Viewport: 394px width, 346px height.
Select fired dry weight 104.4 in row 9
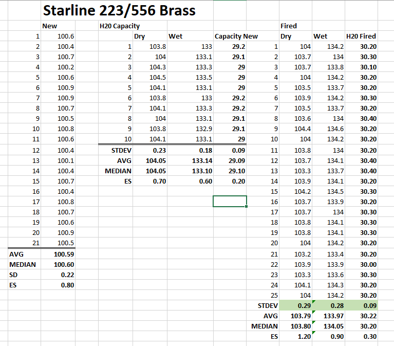coord(295,129)
